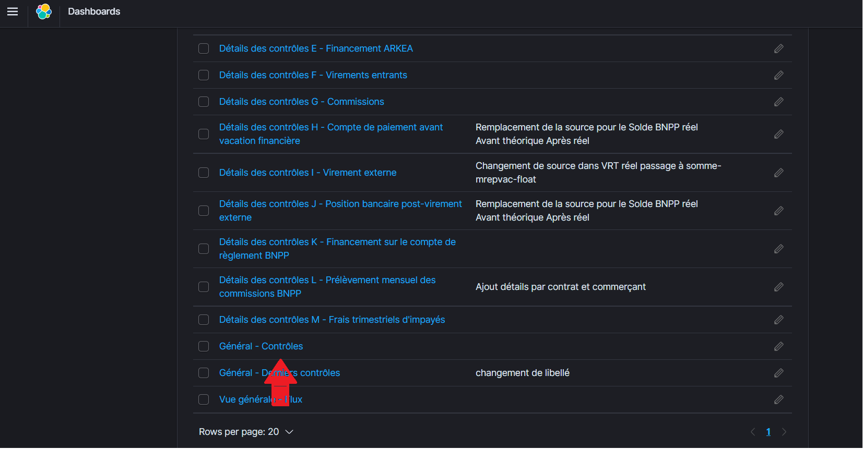
Task: Edit the Frais trimestriels d'impayés dashboard
Action: pos(778,320)
